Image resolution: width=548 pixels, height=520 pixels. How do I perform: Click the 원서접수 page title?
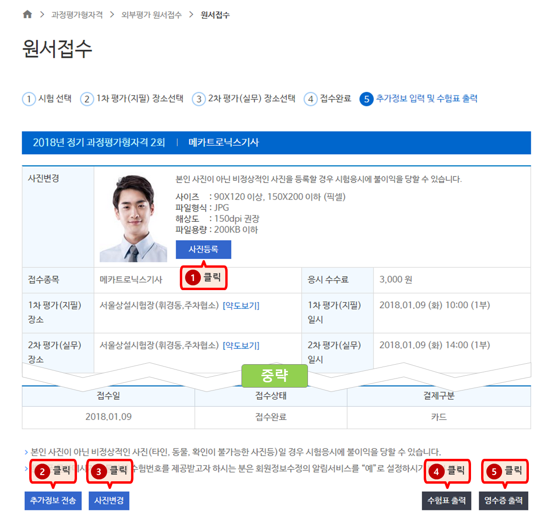(x=57, y=49)
